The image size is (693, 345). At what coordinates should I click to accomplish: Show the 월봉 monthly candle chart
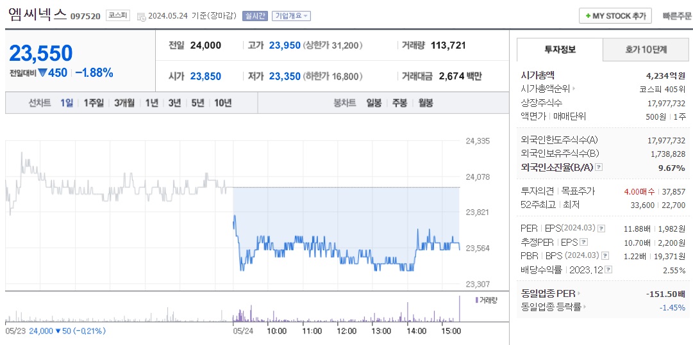426,103
